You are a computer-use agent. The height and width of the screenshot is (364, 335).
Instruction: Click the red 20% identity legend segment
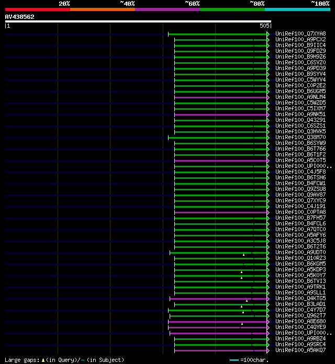tap(38, 9)
